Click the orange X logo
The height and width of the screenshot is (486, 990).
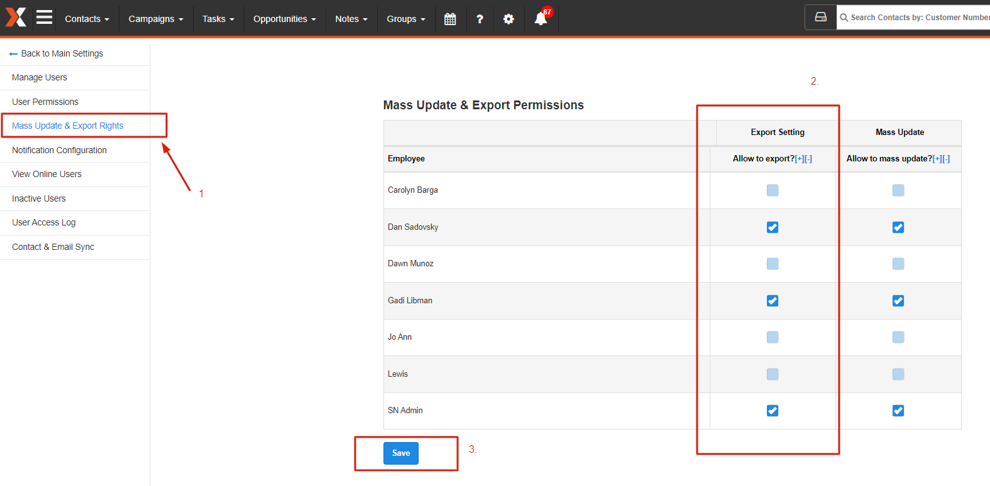tap(16, 18)
